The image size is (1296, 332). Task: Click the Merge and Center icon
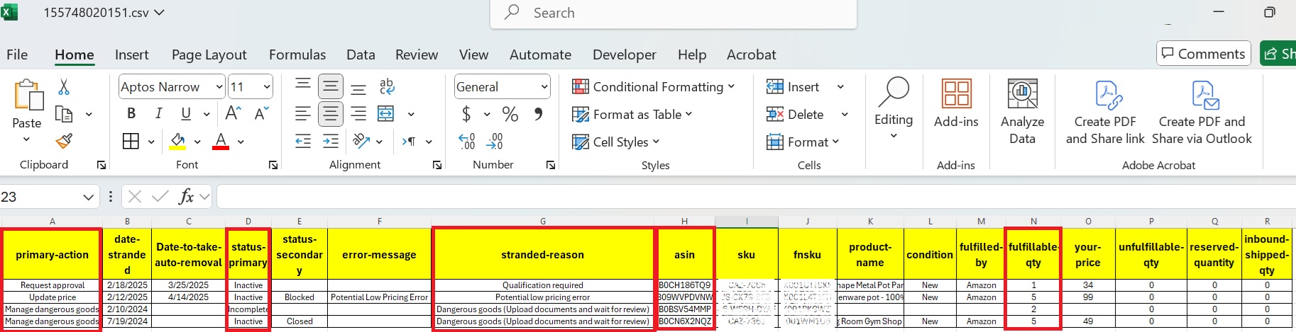[386, 113]
